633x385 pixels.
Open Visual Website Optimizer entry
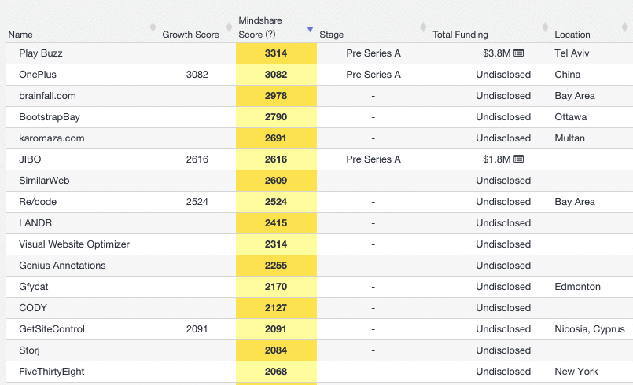click(74, 244)
